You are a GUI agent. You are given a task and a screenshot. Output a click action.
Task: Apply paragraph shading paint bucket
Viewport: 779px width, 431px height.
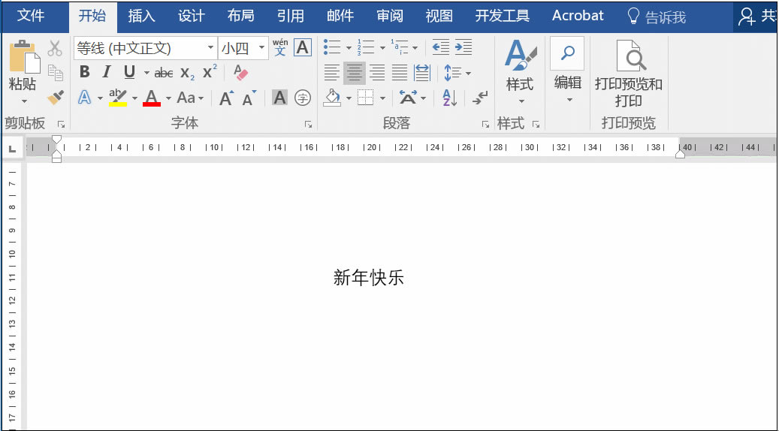pos(332,98)
